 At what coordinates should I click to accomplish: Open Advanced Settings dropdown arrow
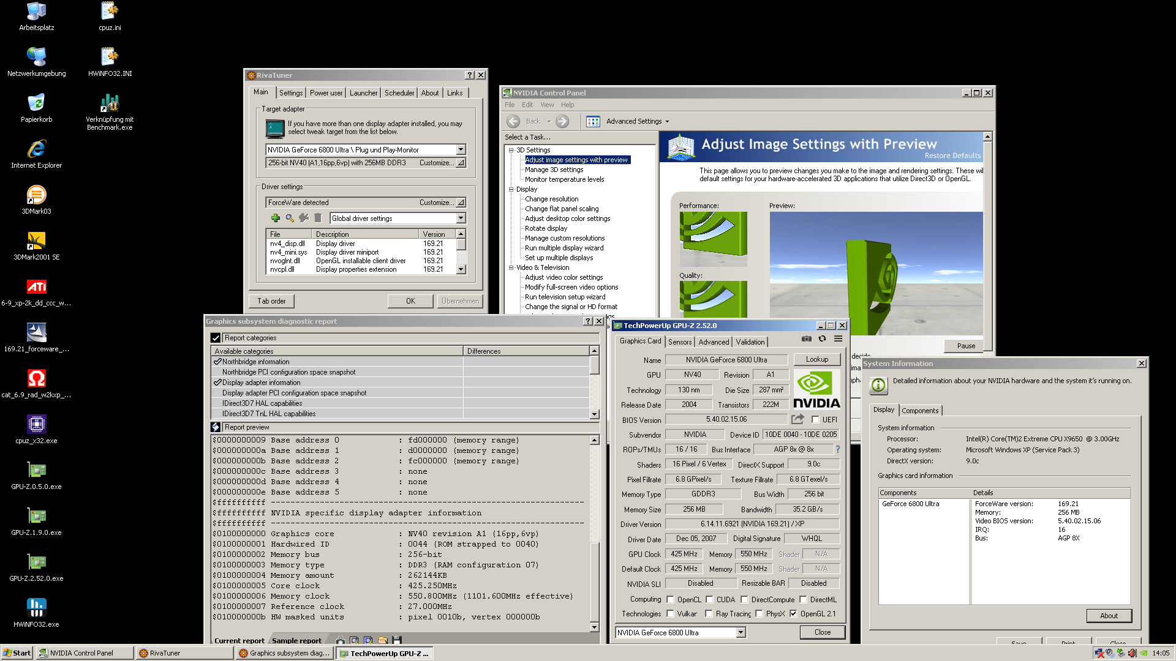[x=667, y=122]
